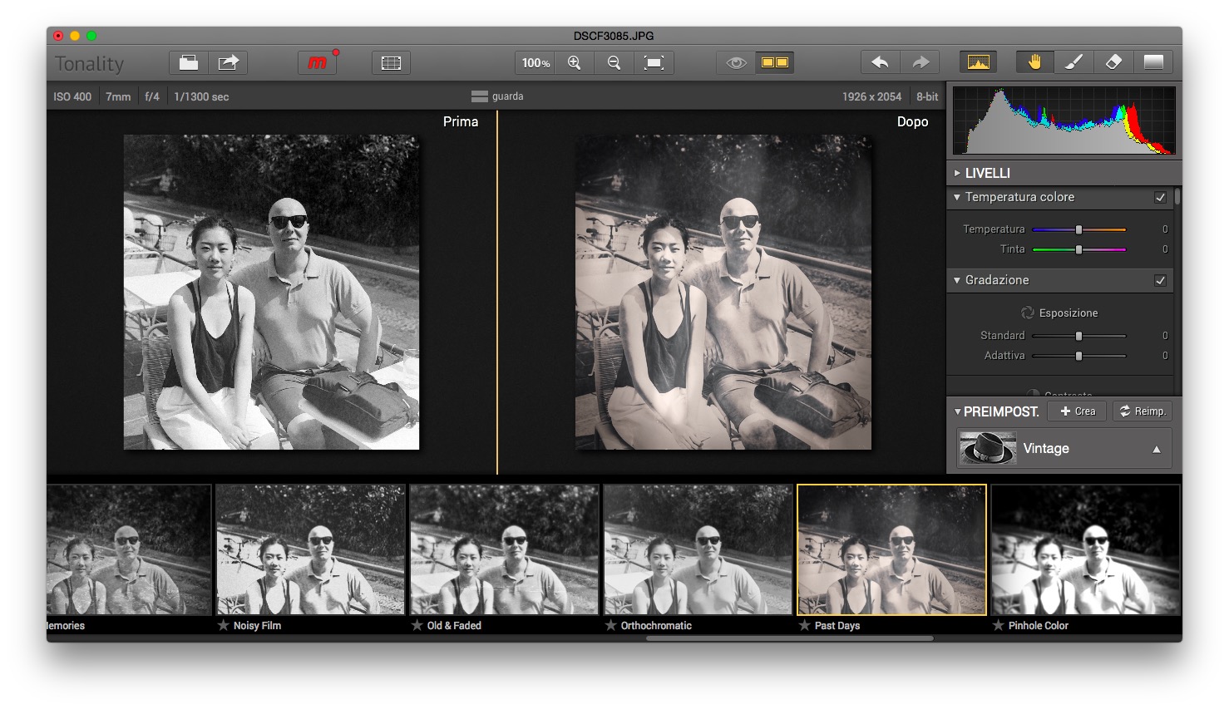Click the Reimp. reset button
1229x709 pixels.
tap(1143, 411)
